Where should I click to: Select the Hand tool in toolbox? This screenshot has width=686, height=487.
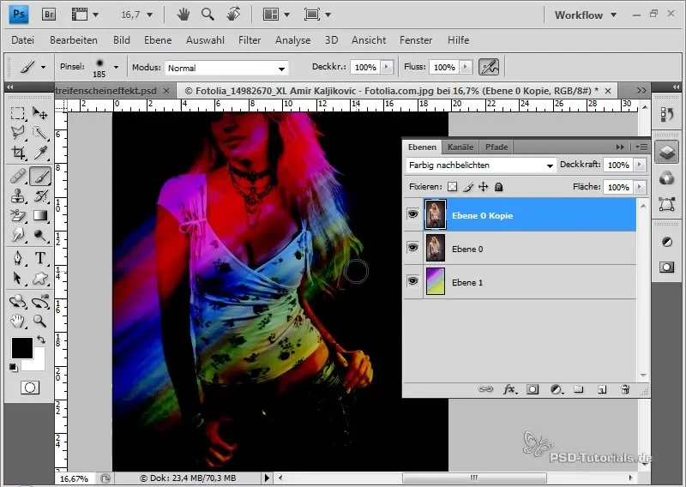click(x=17, y=322)
